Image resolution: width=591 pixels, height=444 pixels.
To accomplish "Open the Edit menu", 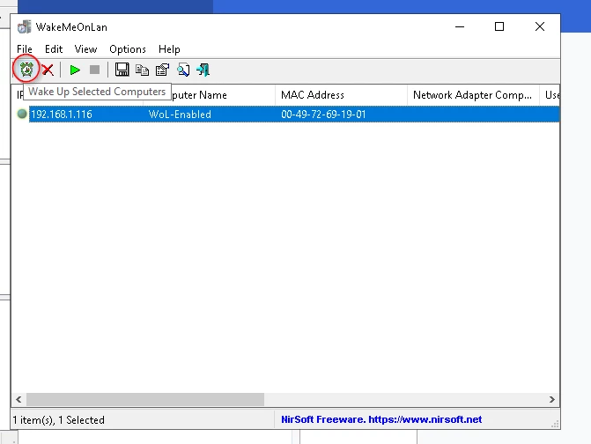I will point(54,49).
